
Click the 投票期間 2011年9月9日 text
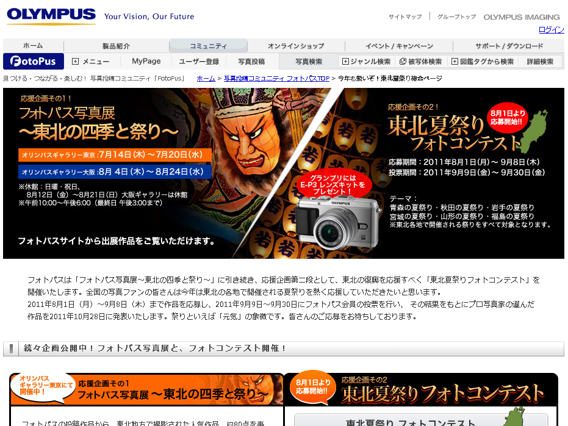467,173
